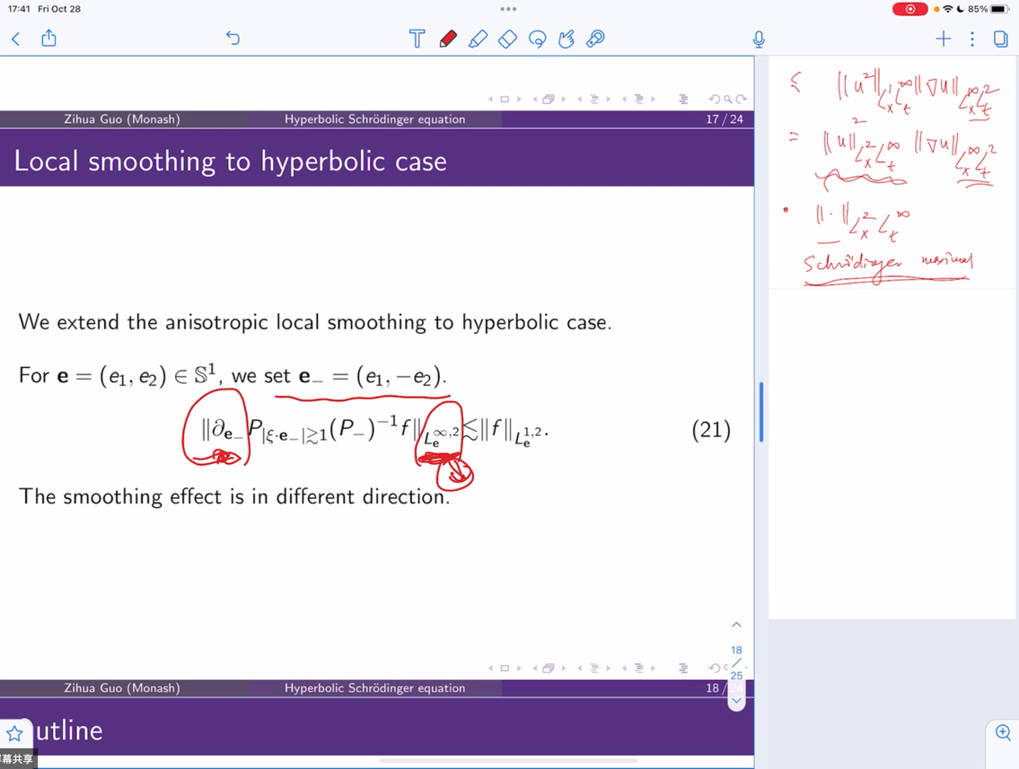
Task: Open the plus add-content menu
Action: (943, 39)
